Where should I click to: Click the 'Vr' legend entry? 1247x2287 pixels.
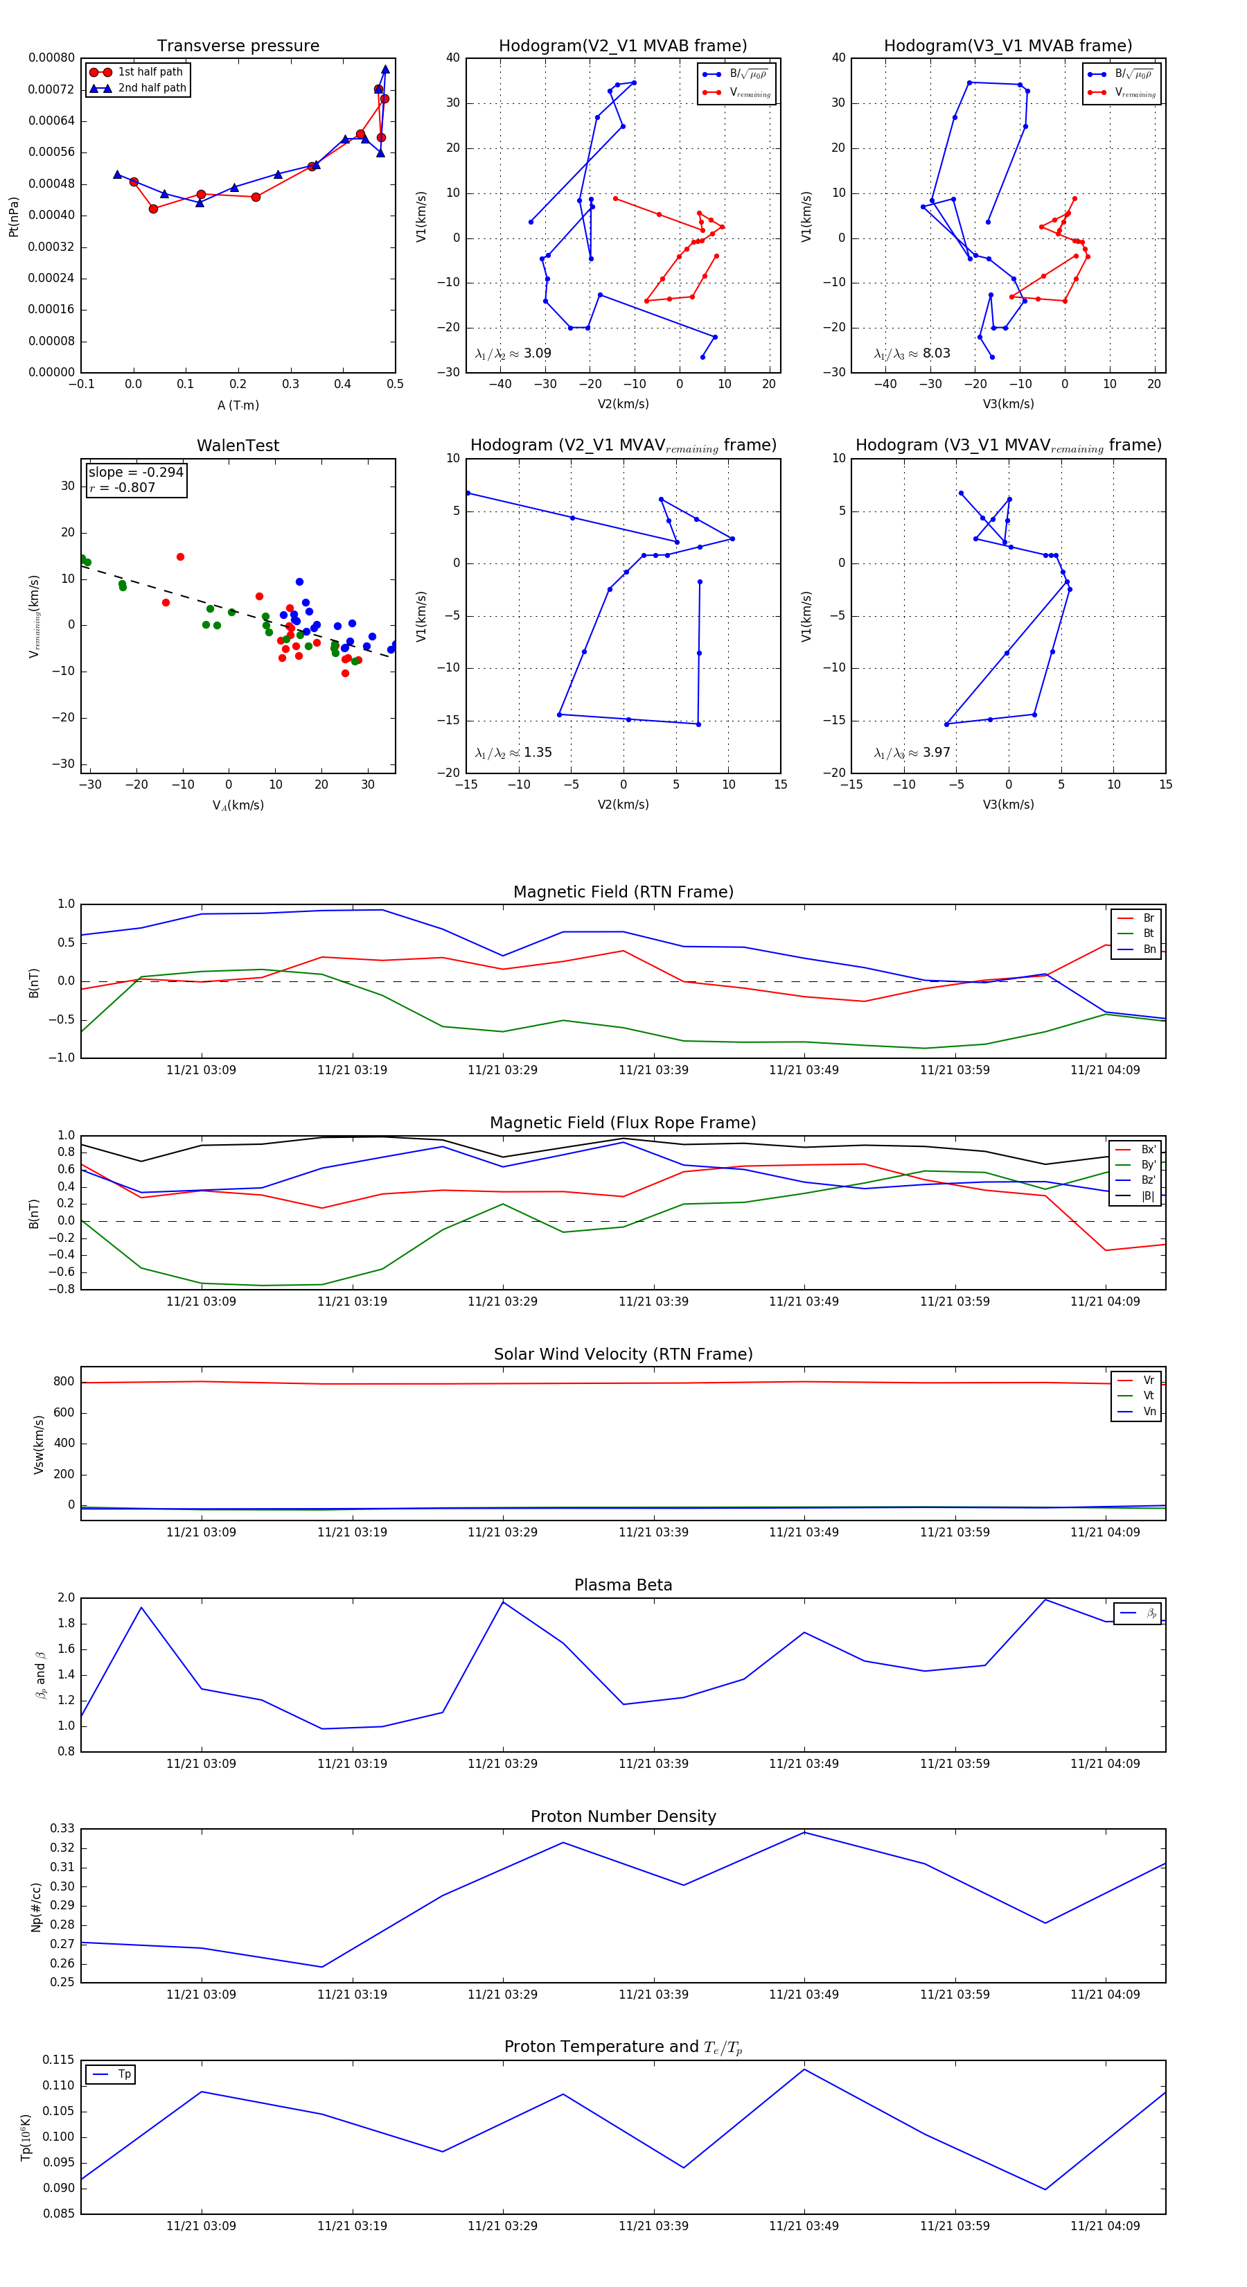(1136, 1381)
